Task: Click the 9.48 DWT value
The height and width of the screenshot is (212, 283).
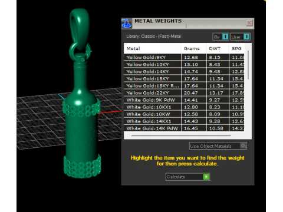Action: [215, 71]
